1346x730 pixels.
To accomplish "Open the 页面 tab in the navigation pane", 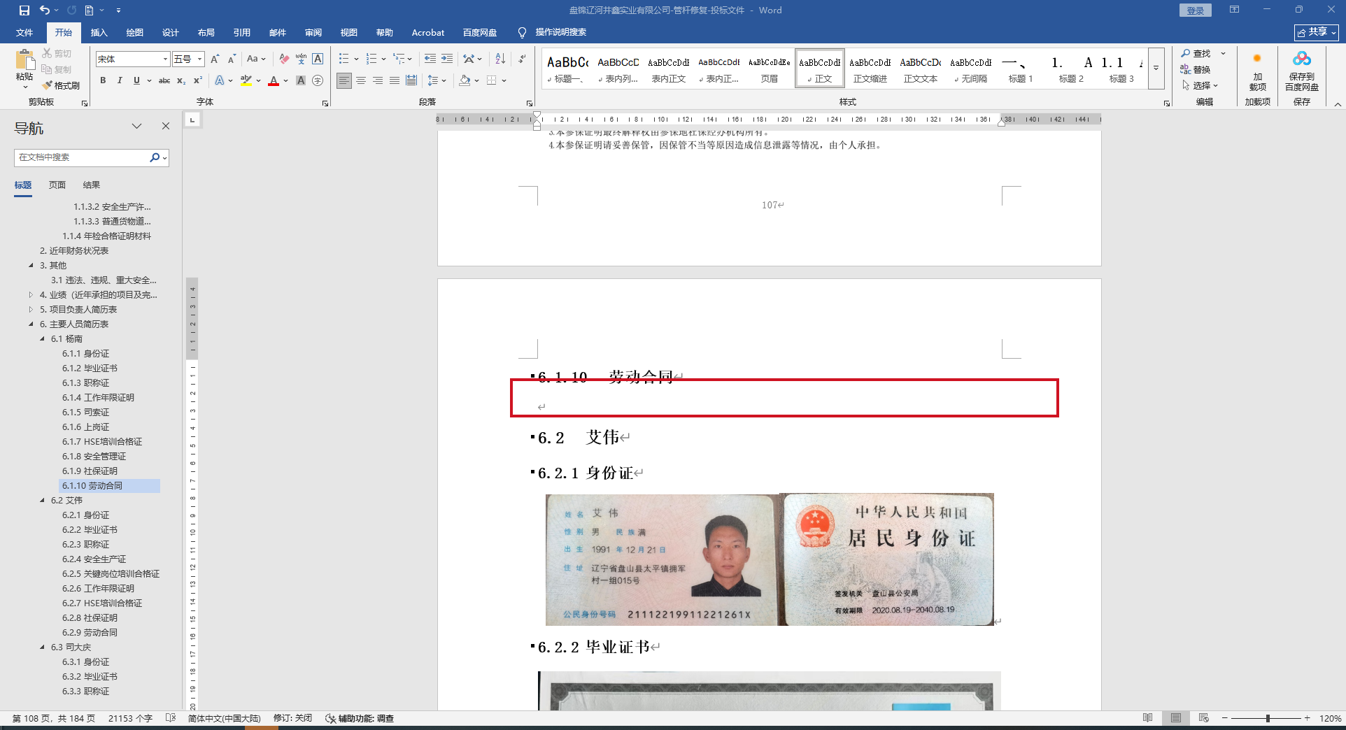I will tap(57, 185).
